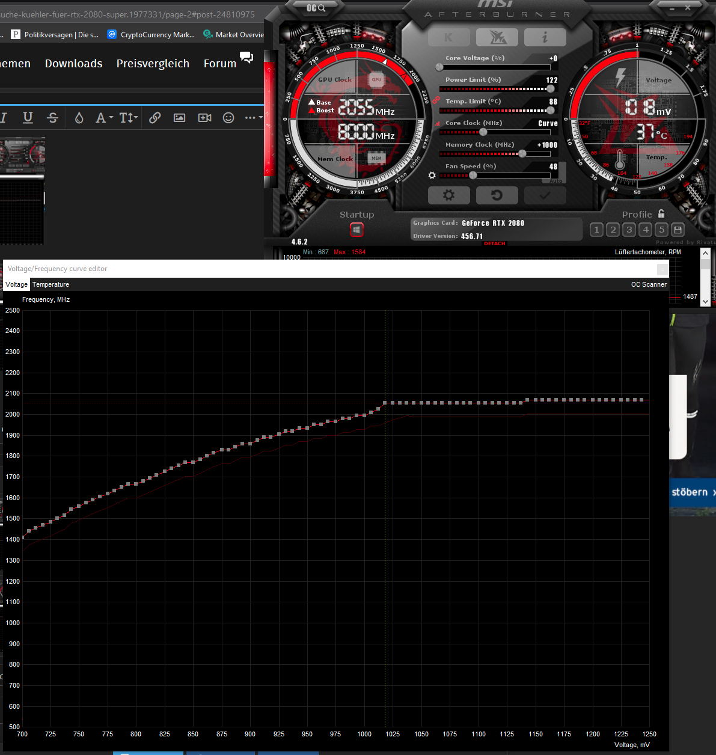This screenshot has width=716, height=755.
Task: Toggle the Startup Windows icon
Action: pos(356,230)
